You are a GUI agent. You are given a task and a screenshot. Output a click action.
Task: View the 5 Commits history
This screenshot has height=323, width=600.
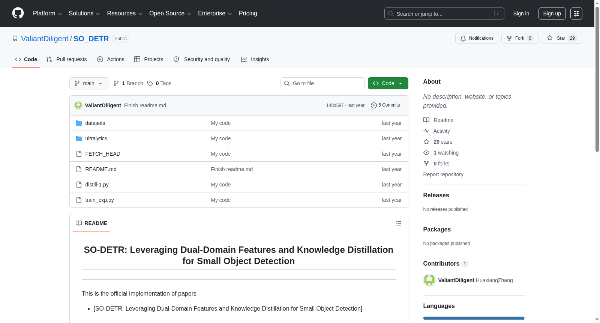(385, 105)
